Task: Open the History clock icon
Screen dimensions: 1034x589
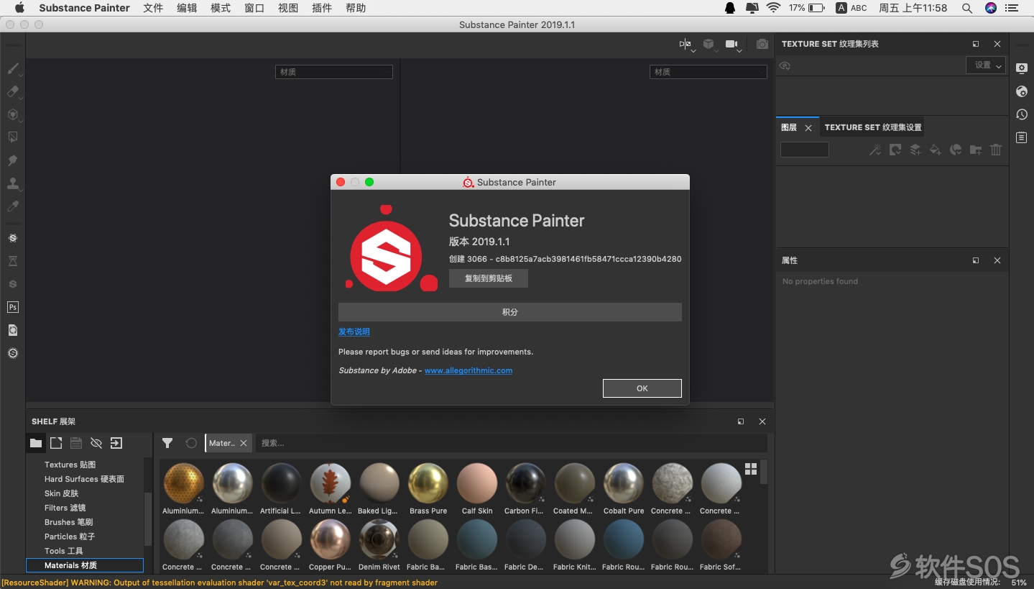Action: click(x=1022, y=114)
